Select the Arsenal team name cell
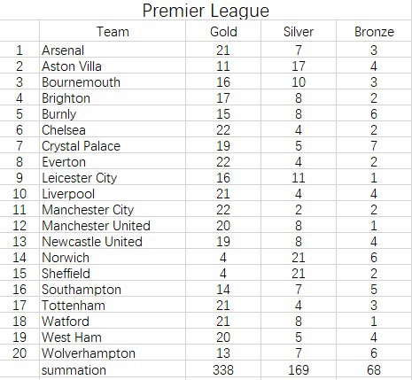 pos(113,50)
